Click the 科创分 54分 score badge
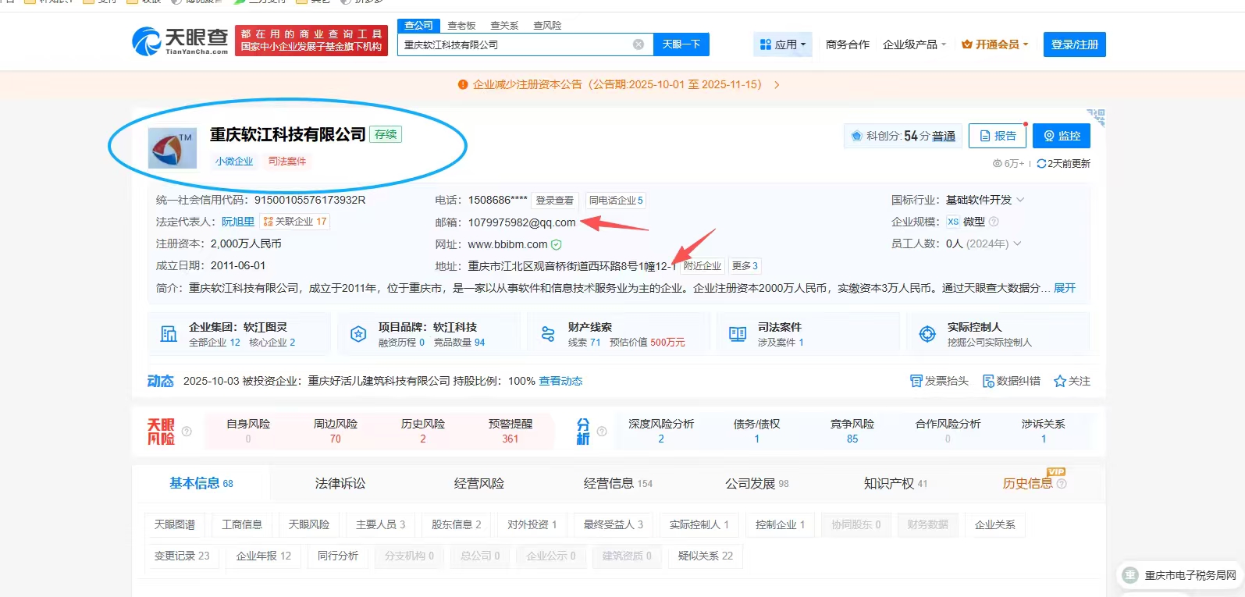This screenshot has height=597, width=1245. point(903,136)
